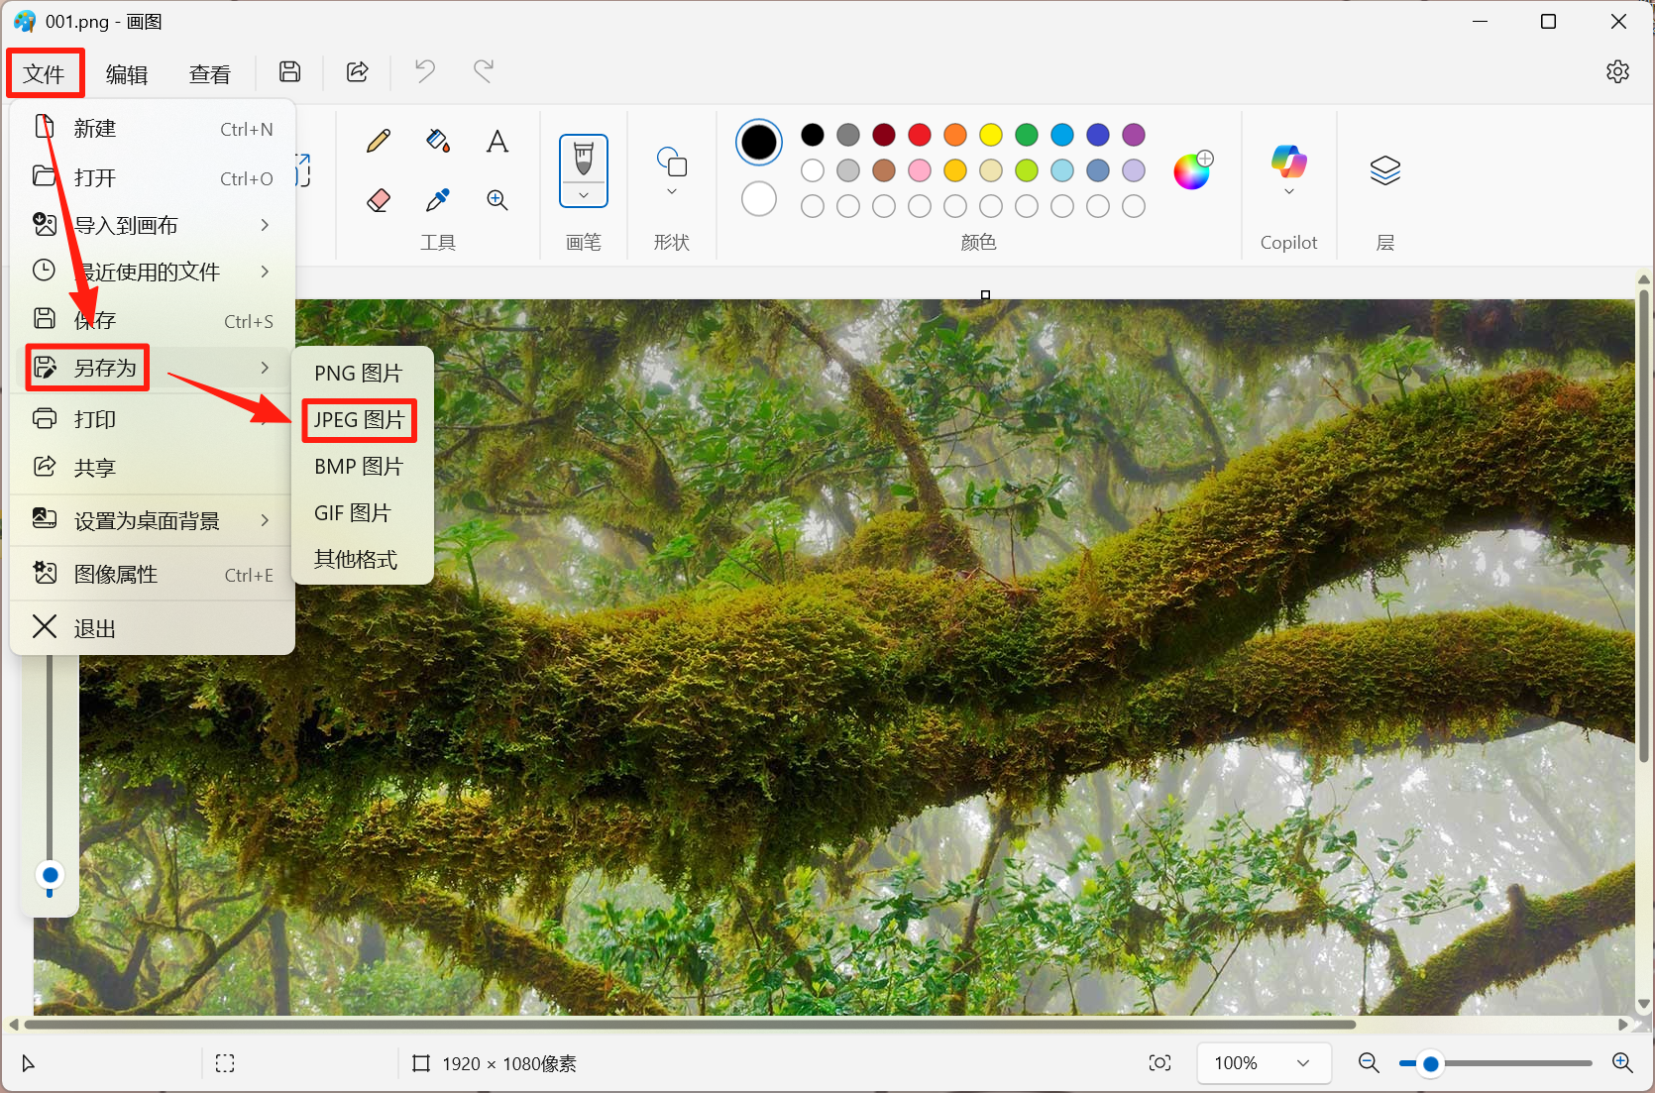
Task: Expand the Shapes gallery dropdown
Action: [x=672, y=191]
